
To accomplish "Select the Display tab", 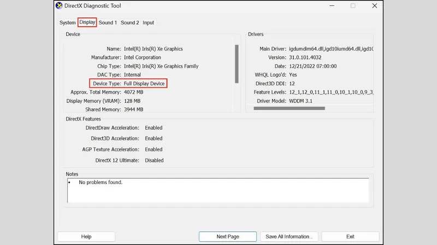I will click(87, 22).
